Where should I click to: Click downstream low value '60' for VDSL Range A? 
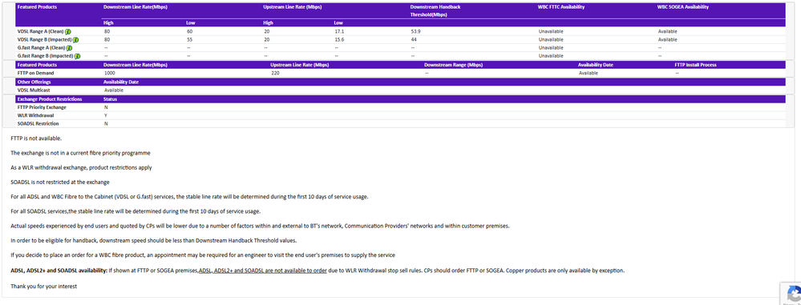pyautogui.click(x=189, y=32)
